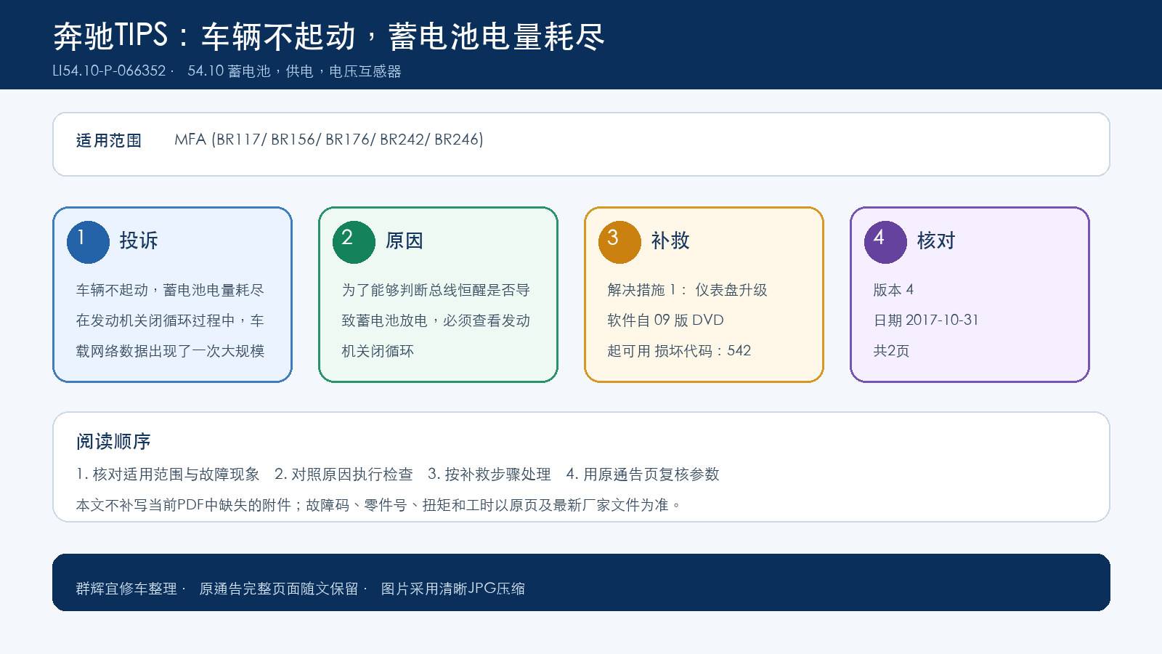The height and width of the screenshot is (654, 1162).
Task: Select the 原因 card heading
Action: click(405, 241)
